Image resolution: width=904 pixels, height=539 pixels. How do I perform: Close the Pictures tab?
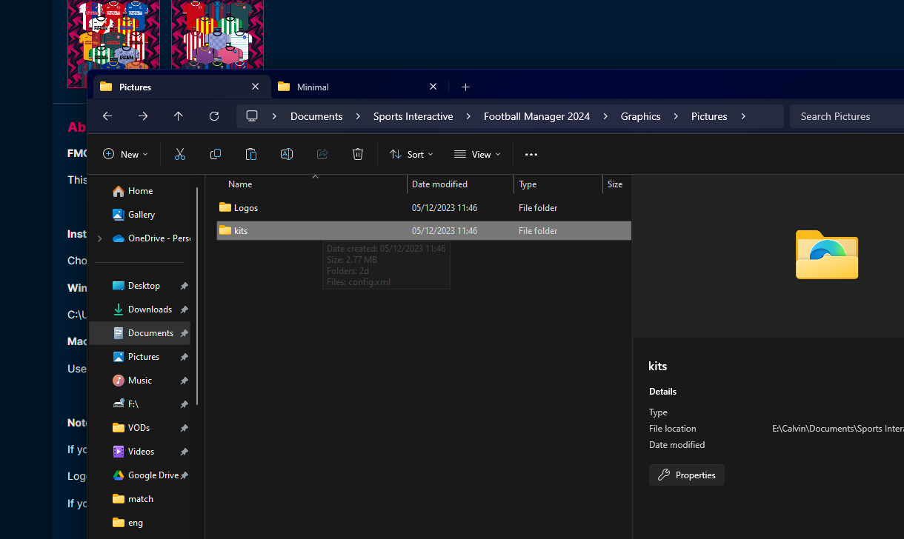(x=255, y=87)
